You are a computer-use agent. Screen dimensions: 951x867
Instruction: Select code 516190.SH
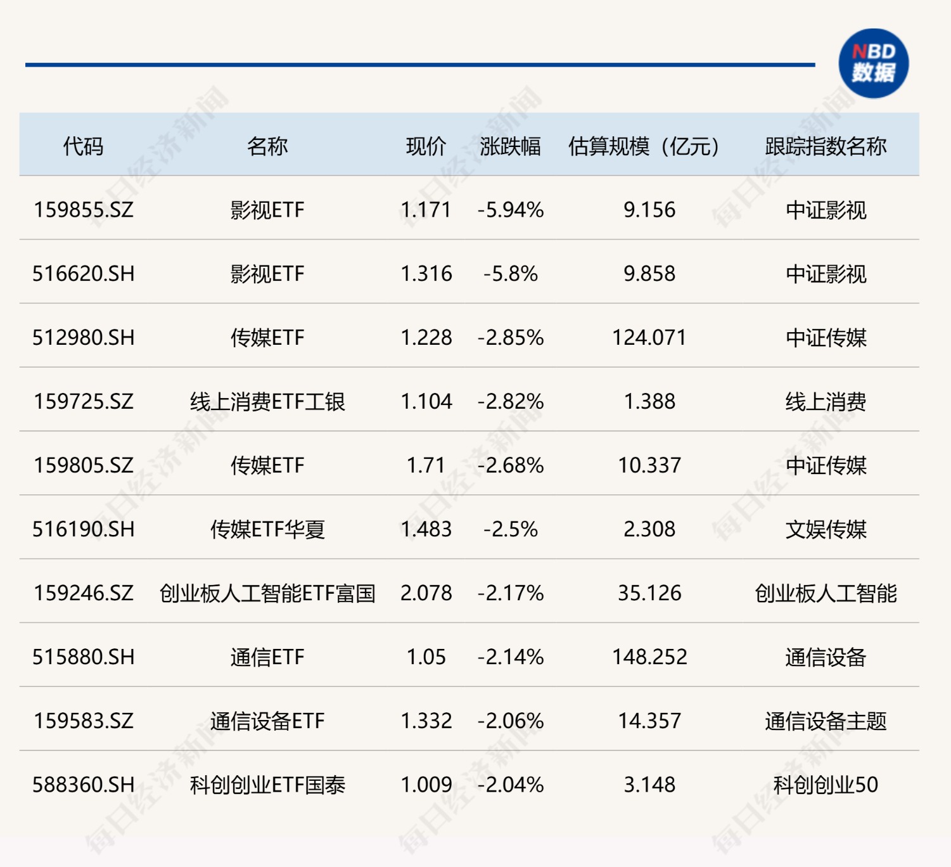point(84,529)
